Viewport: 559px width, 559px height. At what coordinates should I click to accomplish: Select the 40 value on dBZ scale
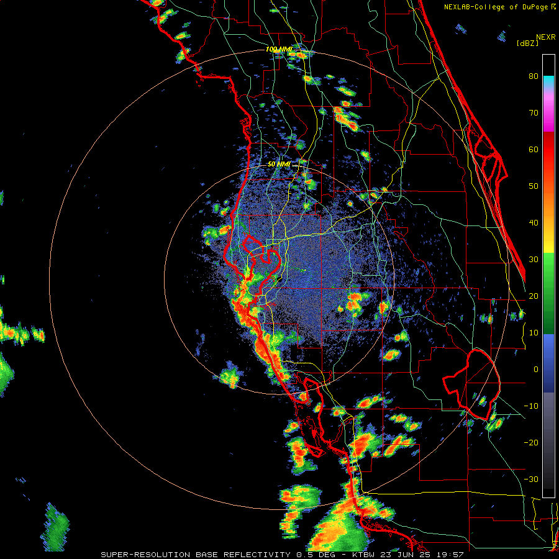pos(534,223)
